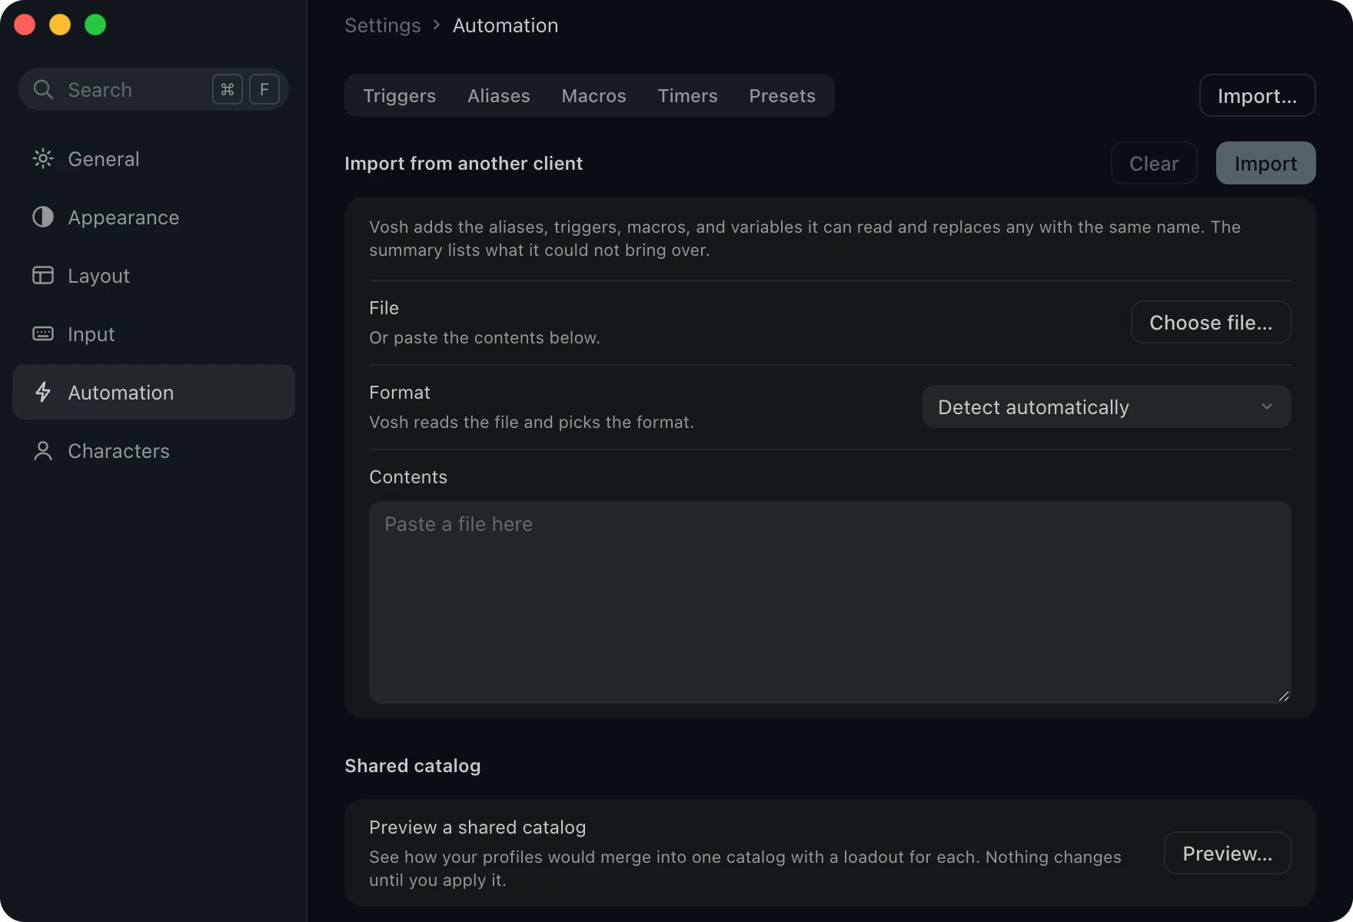Click the Import... button at top right

[1257, 95]
